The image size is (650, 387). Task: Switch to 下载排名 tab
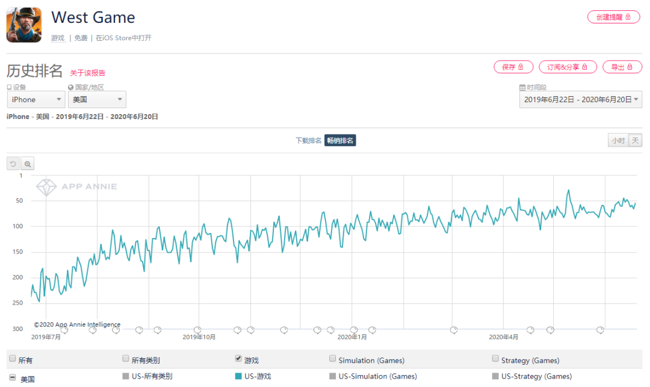pyautogui.click(x=308, y=141)
